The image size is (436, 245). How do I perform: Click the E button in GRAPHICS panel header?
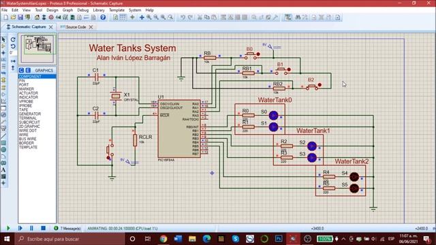point(28,70)
